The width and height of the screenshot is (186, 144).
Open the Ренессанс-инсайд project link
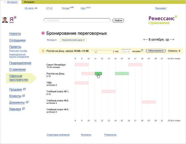pyautogui.click(x=18, y=51)
